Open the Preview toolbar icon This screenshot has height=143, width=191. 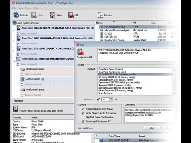tap(100, 15)
